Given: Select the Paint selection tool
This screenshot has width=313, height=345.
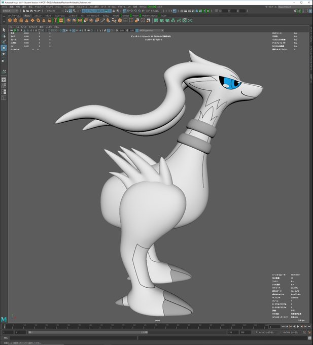Looking at the screenshot, I should point(4,42).
